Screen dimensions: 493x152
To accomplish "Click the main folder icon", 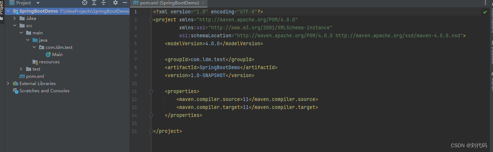I will point(29,33).
